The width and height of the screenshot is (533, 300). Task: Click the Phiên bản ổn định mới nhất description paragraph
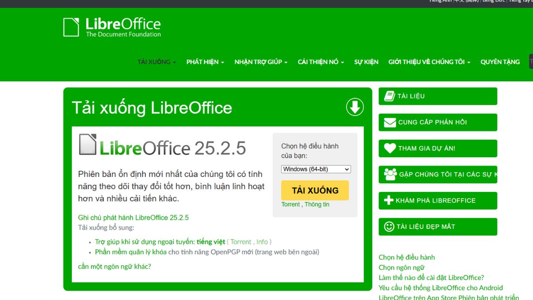171,186
